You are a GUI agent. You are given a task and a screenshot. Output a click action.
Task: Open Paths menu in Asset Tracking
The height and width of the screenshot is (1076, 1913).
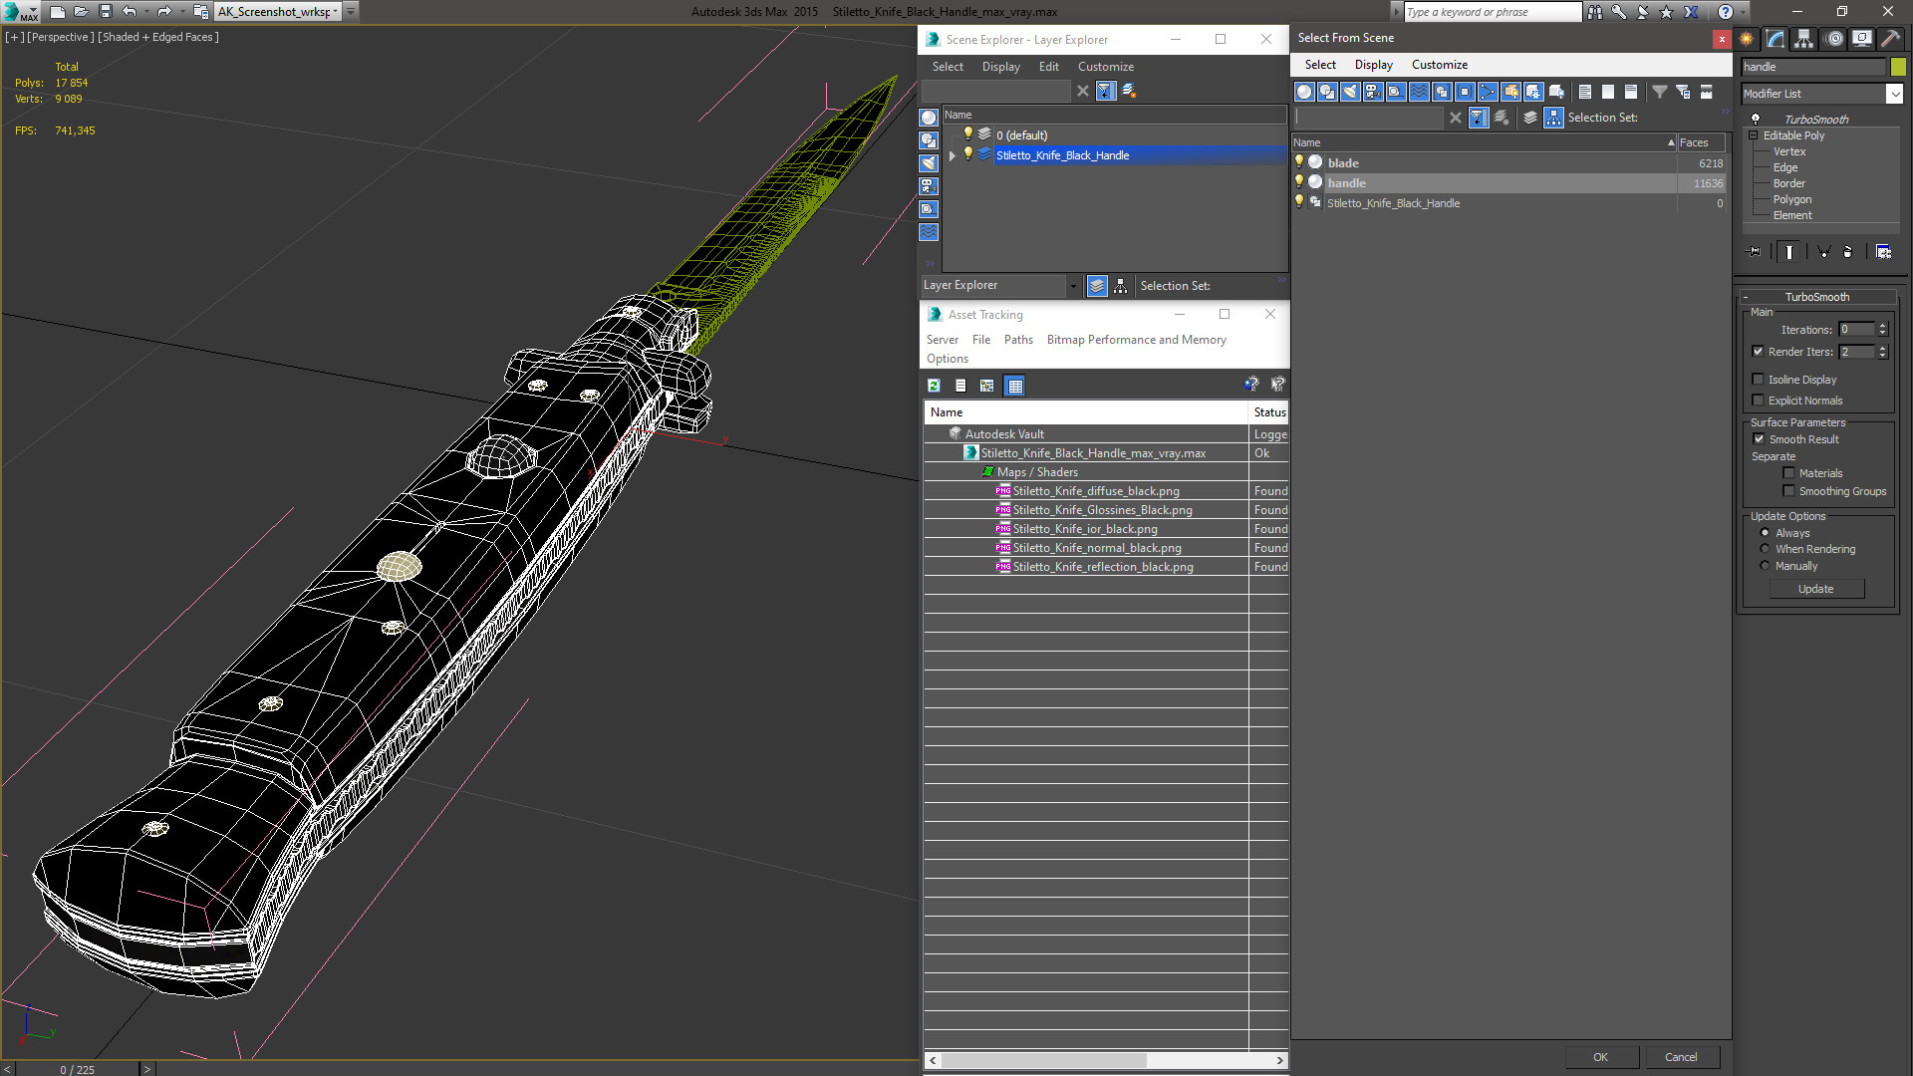coord(1018,340)
